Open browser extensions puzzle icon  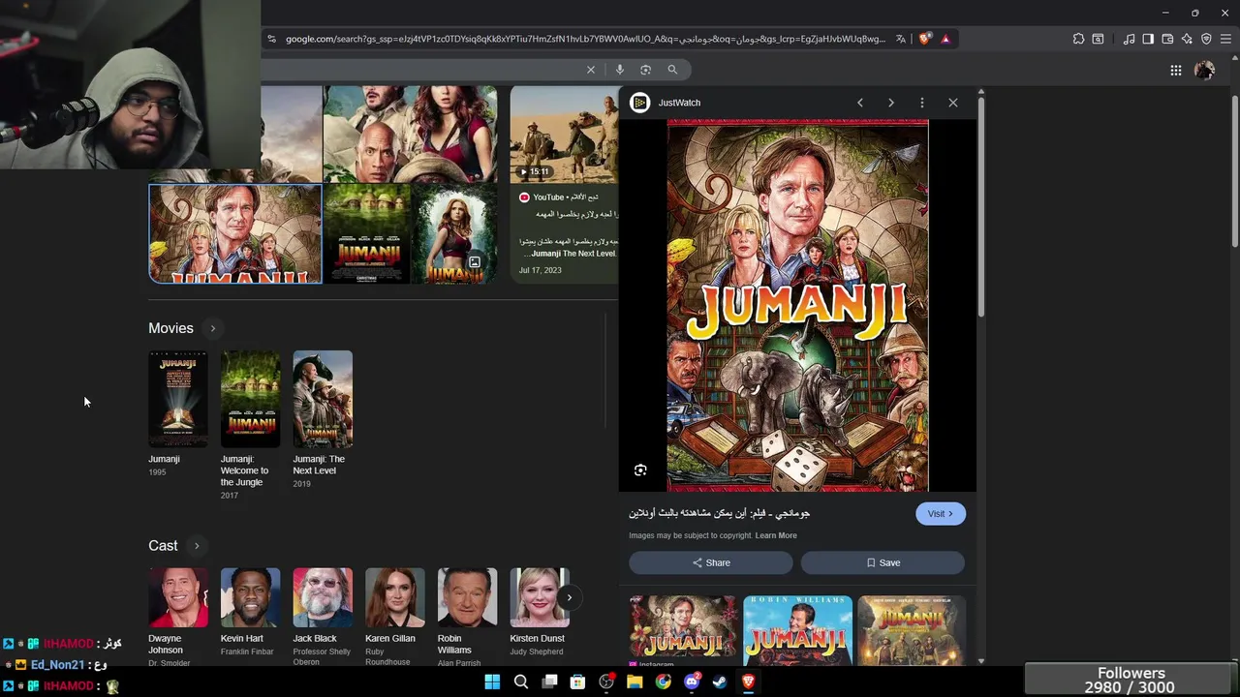point(1078,39)
